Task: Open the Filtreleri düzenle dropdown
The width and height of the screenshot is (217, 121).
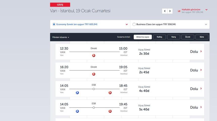Action: point(61,37)
